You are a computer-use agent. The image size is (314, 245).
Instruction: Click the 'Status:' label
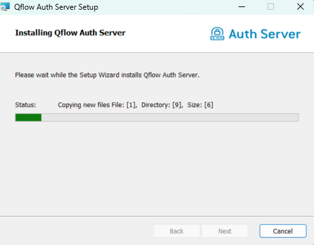[x=26, y=105]
